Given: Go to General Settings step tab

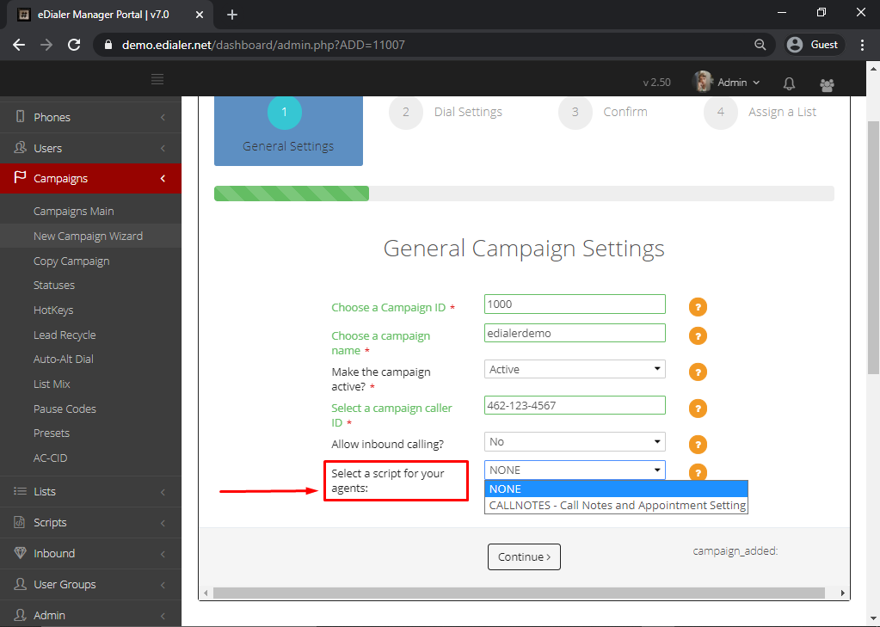Looking at the screenshot, I should (288, 131).
